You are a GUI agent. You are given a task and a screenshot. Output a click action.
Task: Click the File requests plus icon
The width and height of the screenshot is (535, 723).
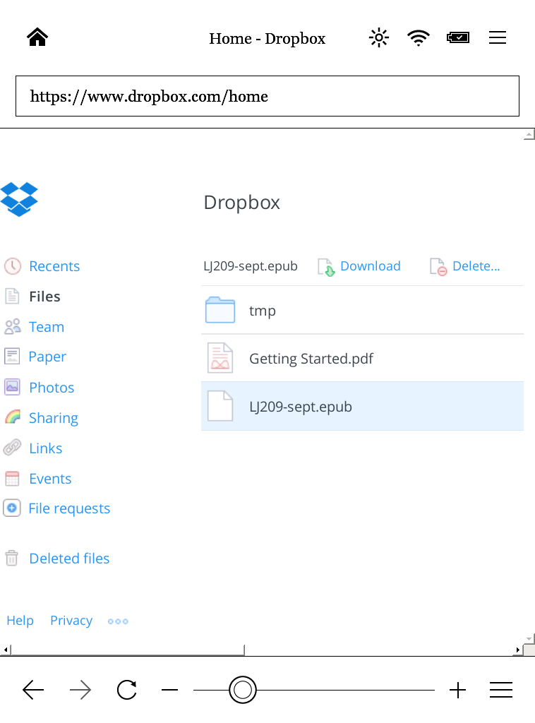pos(12,508)
